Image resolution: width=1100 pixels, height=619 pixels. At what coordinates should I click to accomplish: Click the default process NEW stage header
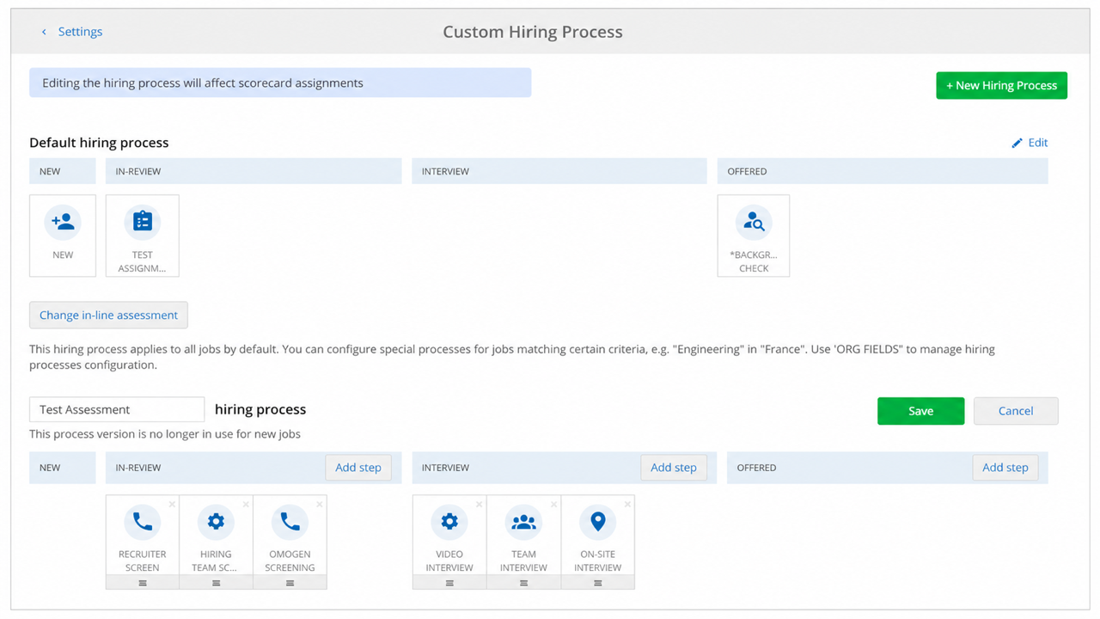coord(63,171)
